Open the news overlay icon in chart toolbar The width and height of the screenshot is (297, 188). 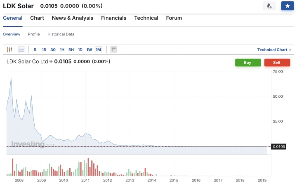point(113,49)
